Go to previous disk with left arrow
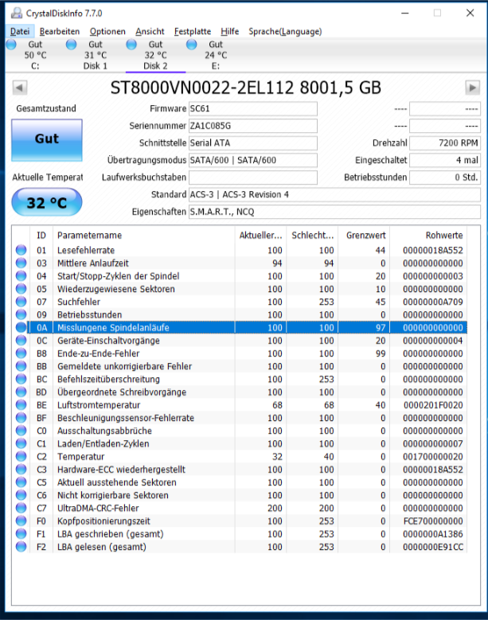The width and height of the screenshot is (488, 620). 20,88
